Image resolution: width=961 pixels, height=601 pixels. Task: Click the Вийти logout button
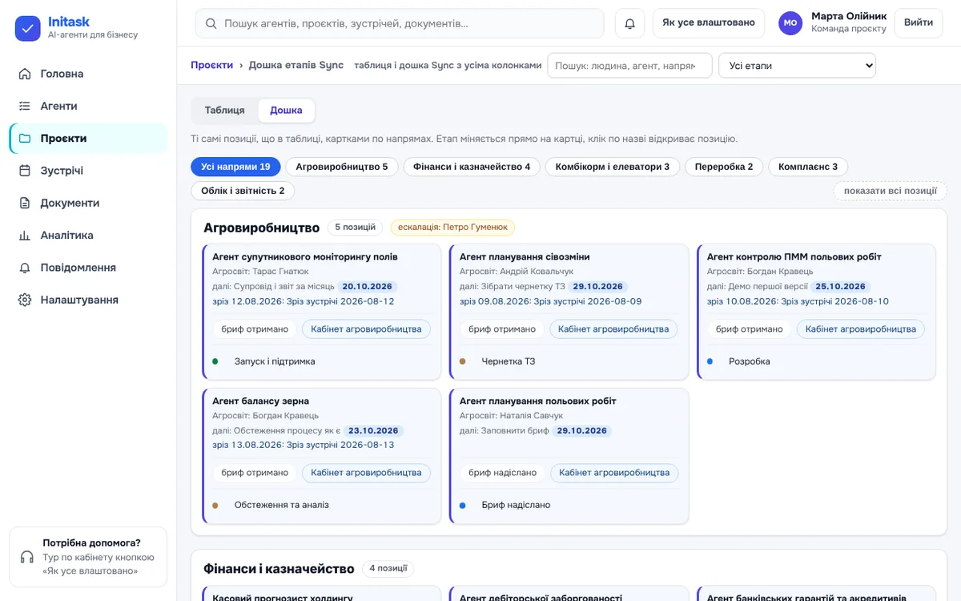click(919, 22)
